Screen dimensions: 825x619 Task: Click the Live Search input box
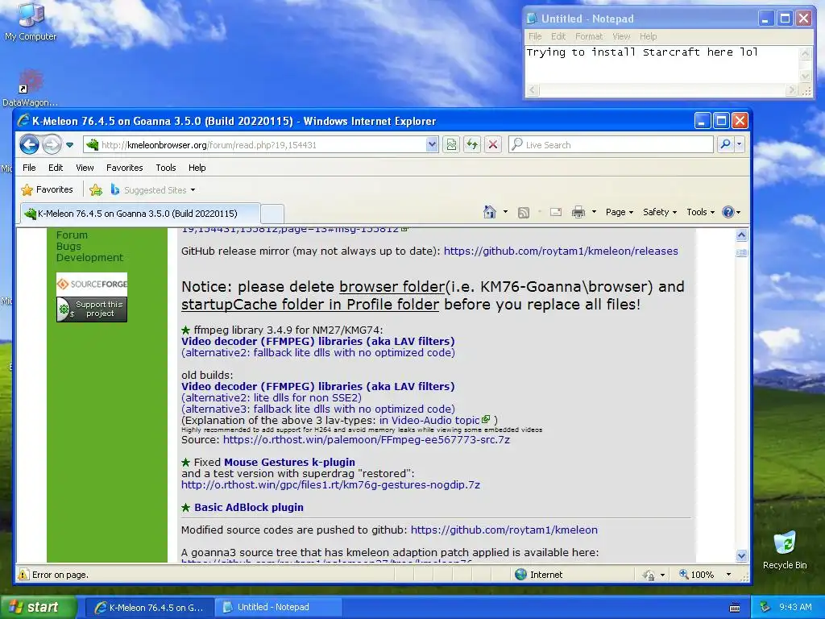click(611, 145)
